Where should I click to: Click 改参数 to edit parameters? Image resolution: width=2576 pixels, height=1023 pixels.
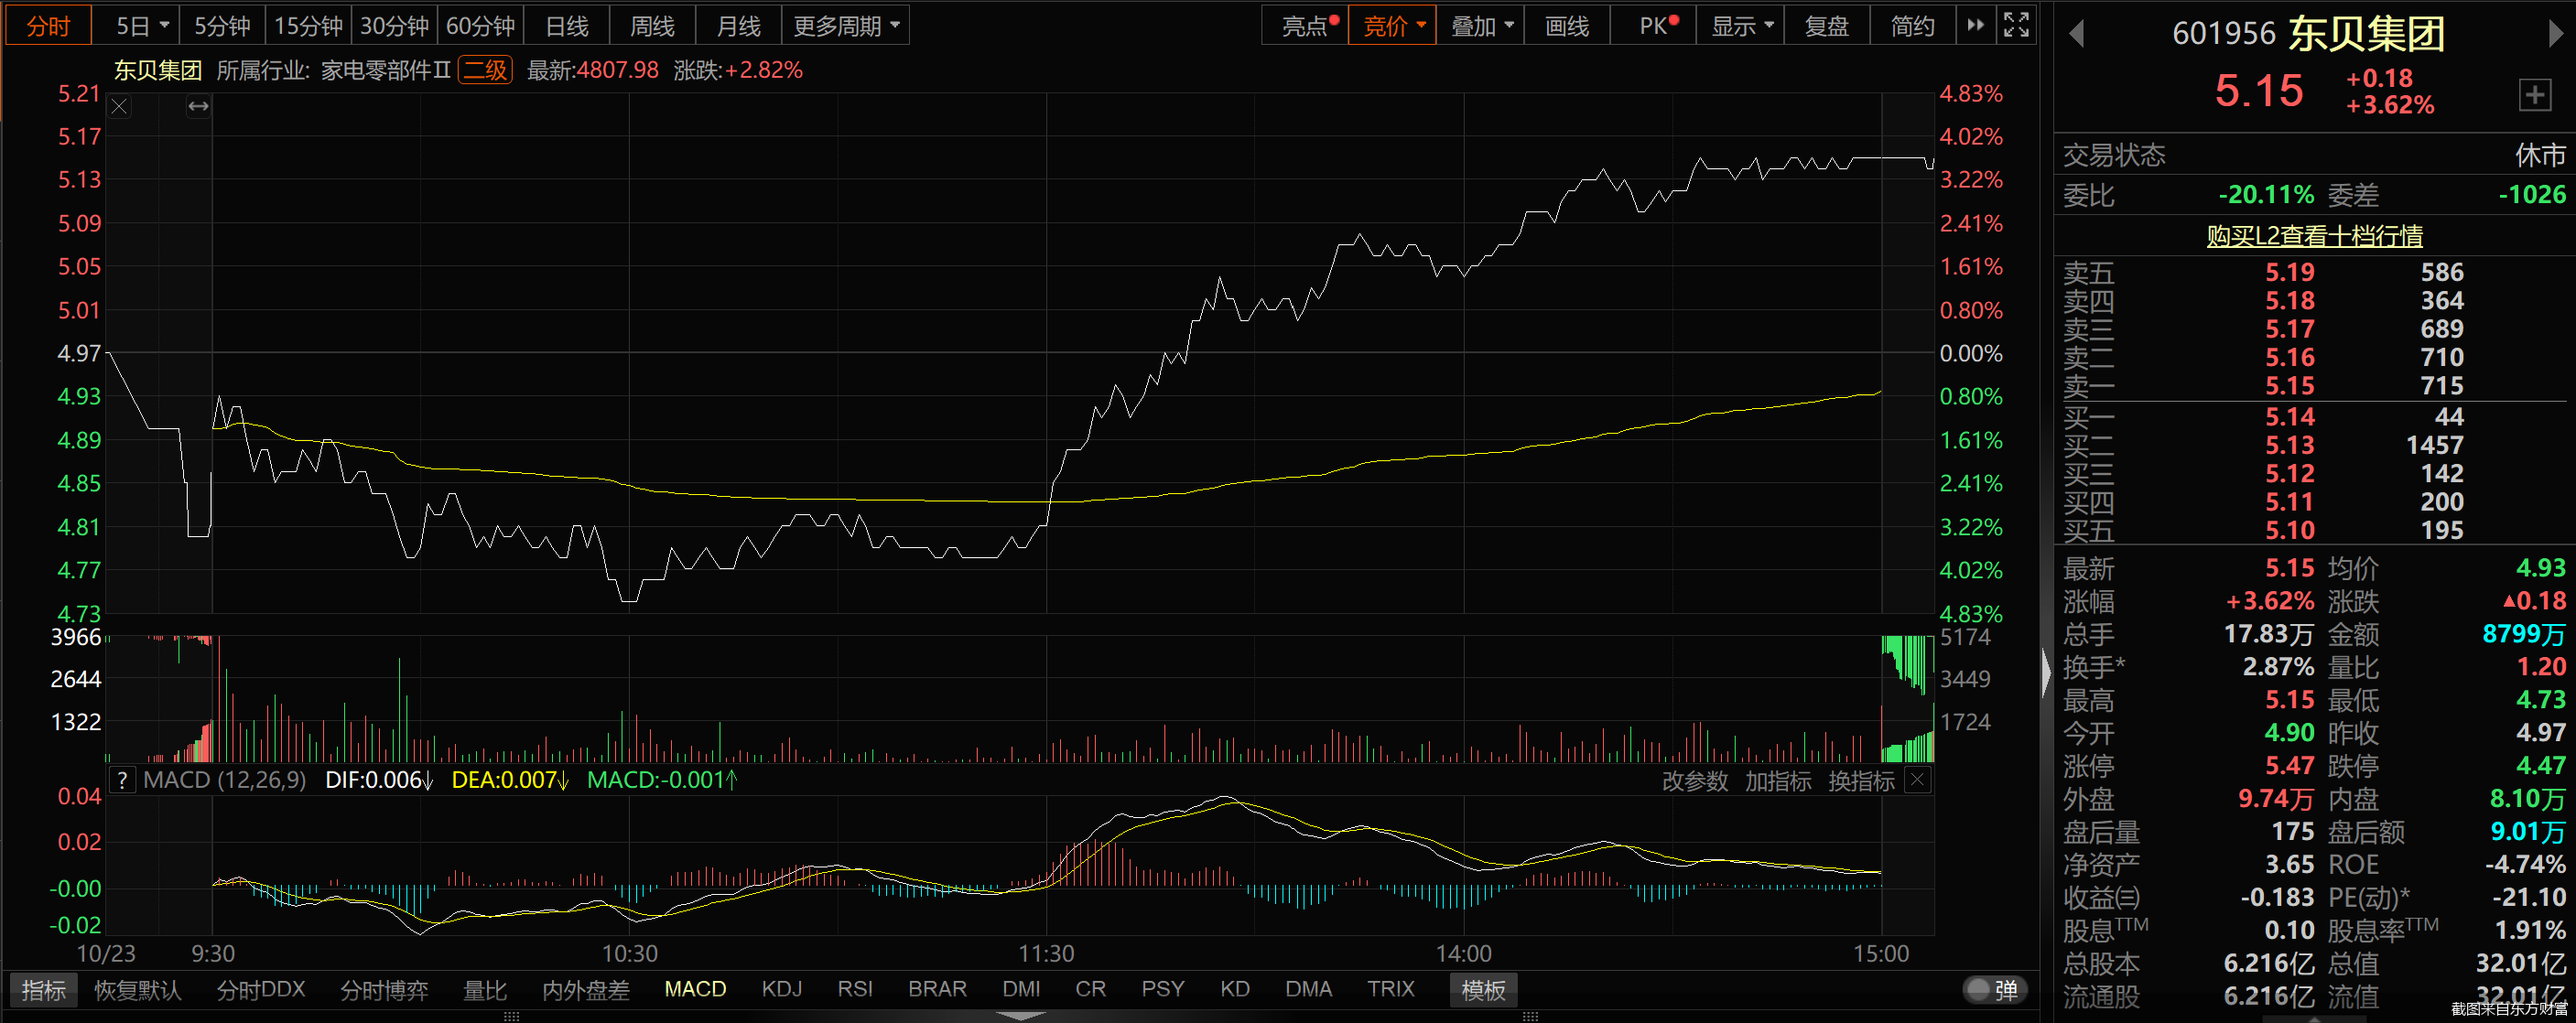(x=1694, y=781)
